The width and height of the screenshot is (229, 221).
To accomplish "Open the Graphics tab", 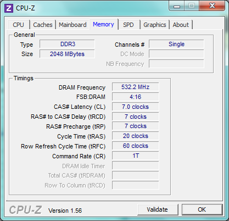I will [155, 25].
